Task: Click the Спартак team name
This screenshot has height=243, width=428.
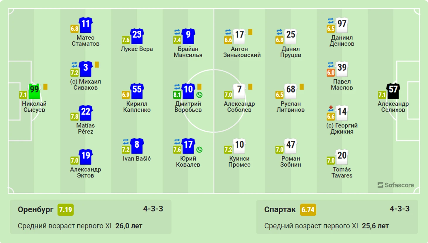Action: tap(280, 209)
